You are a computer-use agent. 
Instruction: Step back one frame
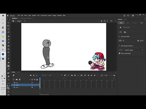click(88, 75)
